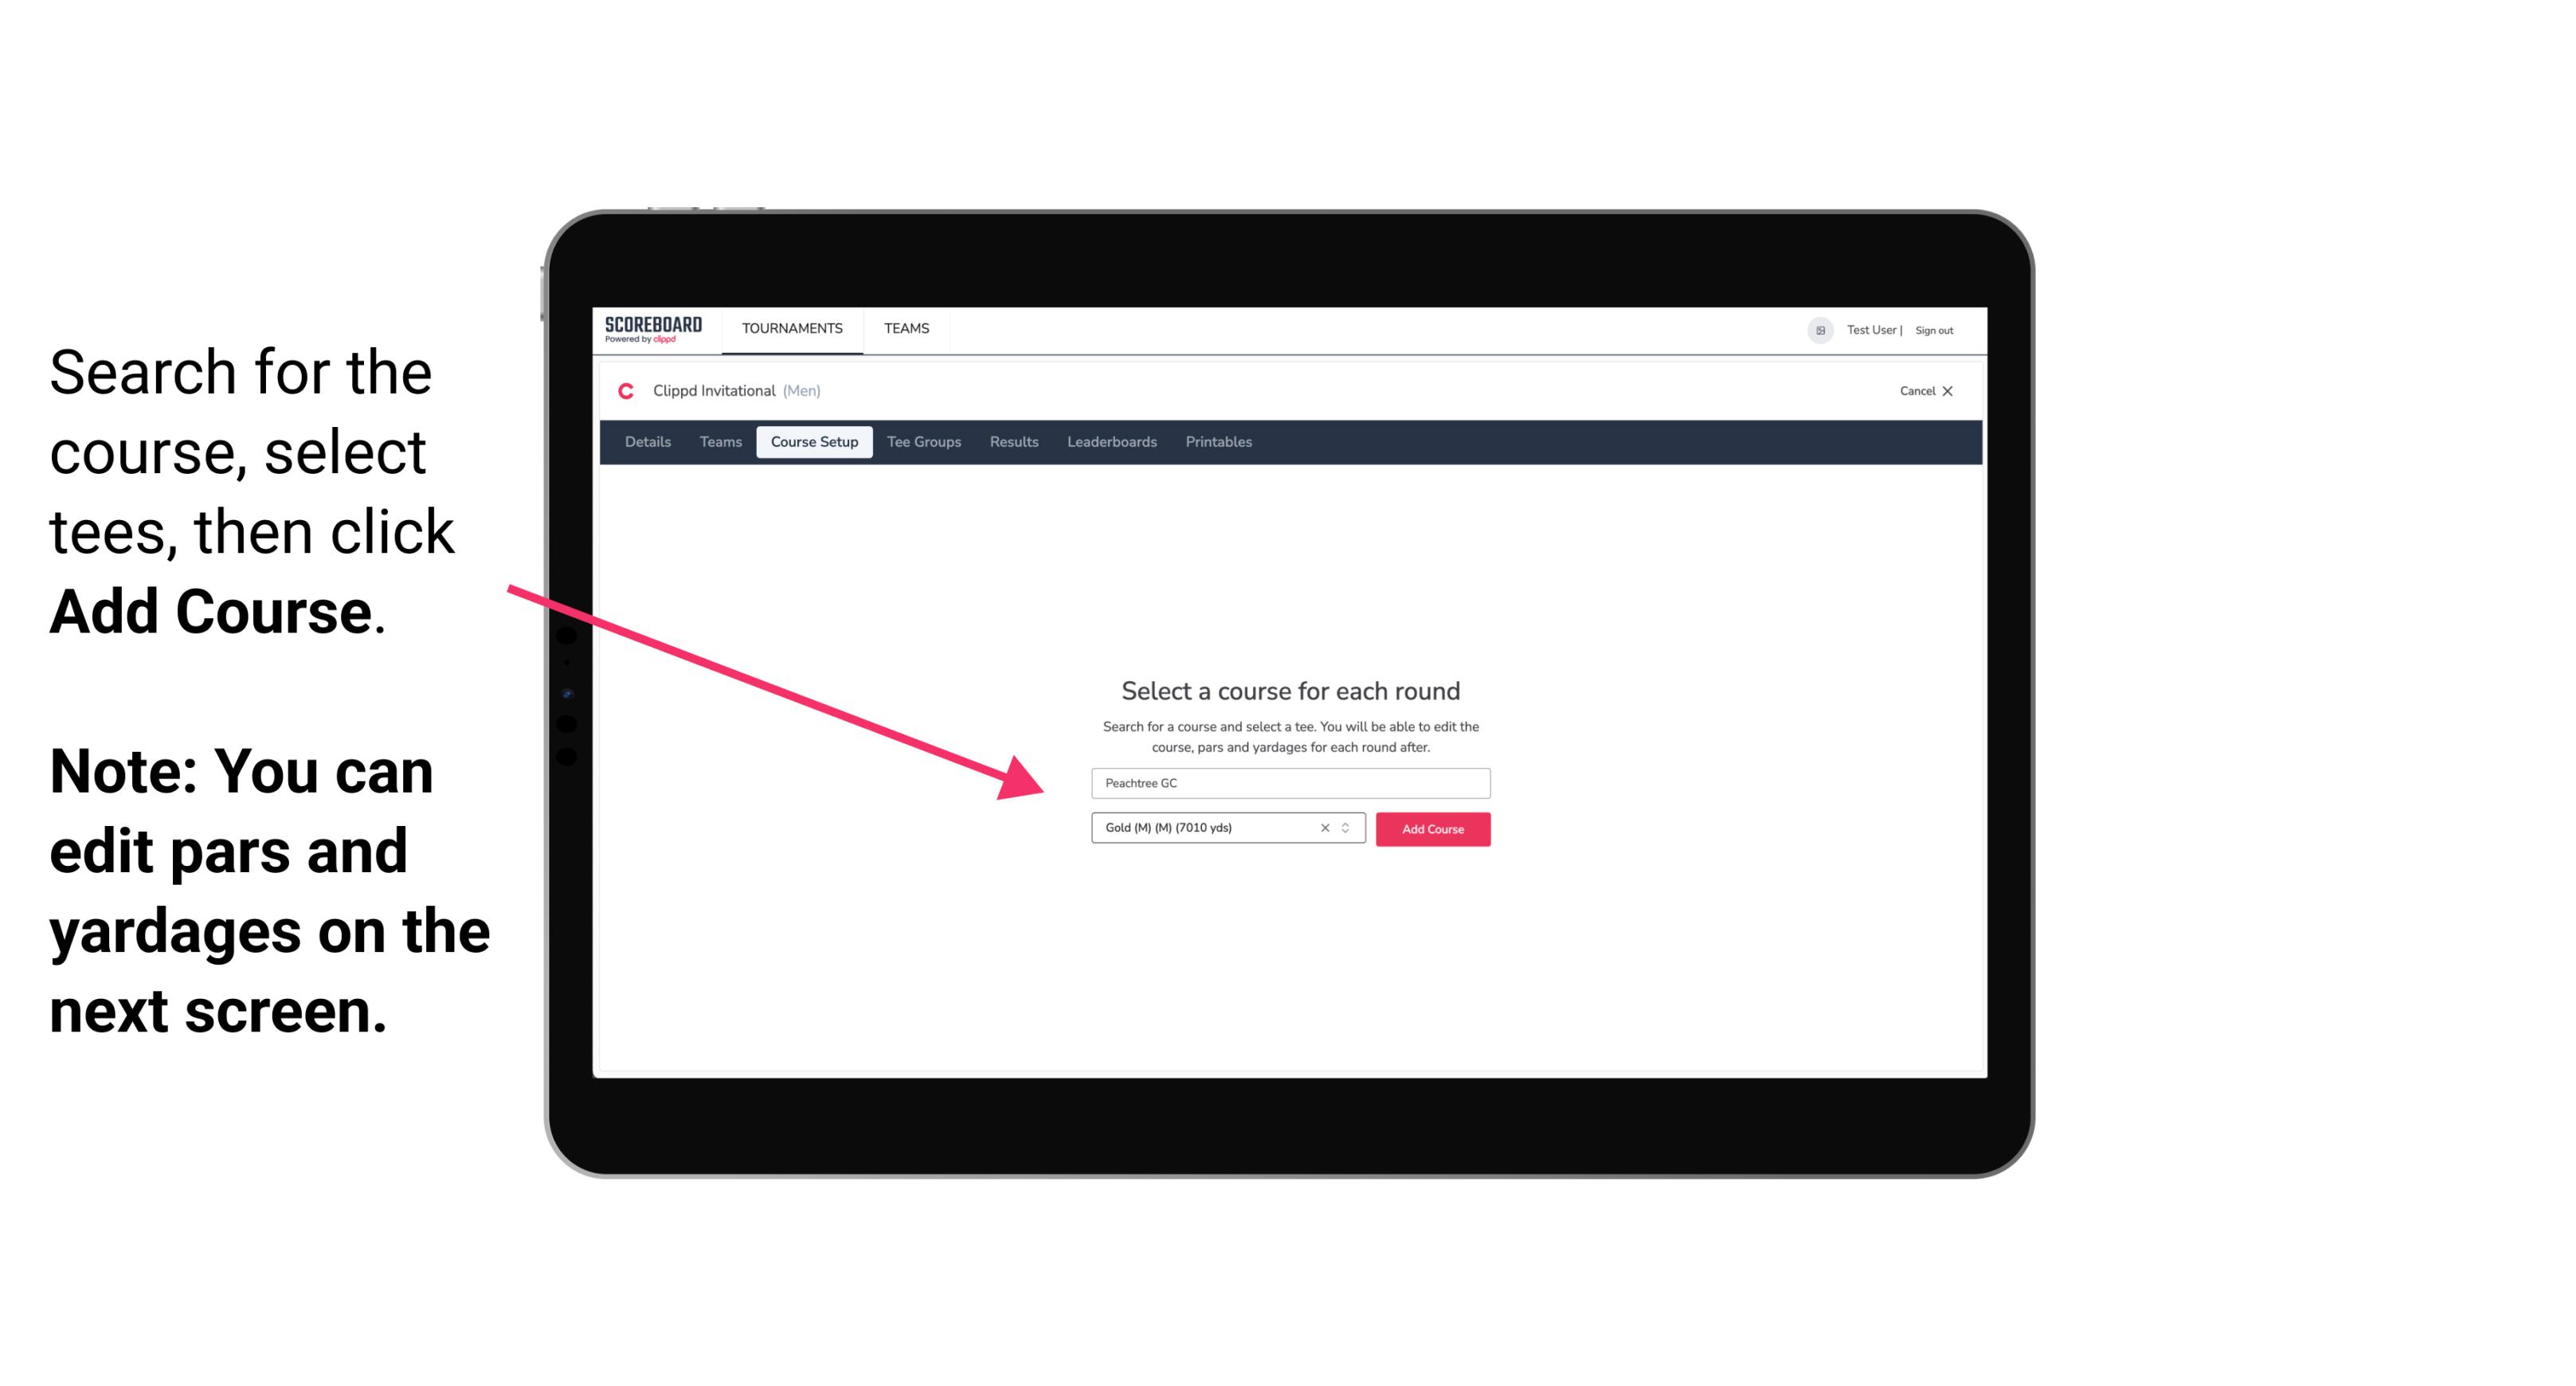2576x1386 pixels.
Task: Switch to the Leaderboards tab
Action: [1110, 440]
